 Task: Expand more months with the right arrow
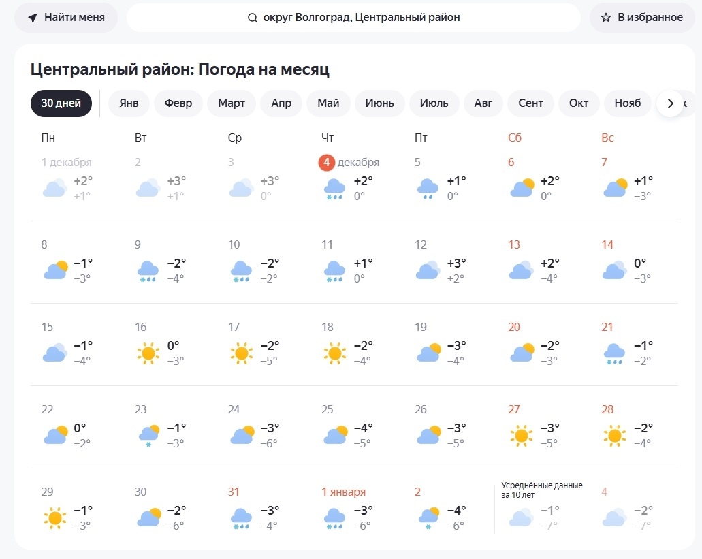coord(671,103)
